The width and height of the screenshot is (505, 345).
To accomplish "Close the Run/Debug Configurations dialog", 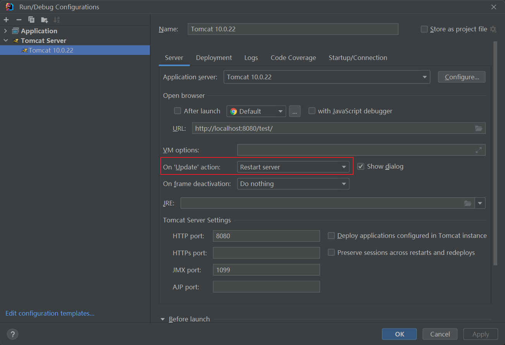I will coord(494,7).
